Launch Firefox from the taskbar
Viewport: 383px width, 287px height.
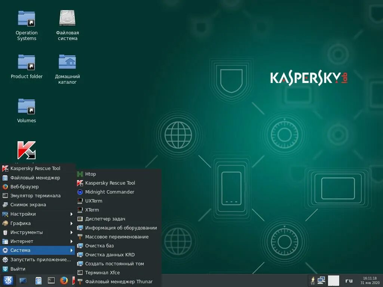[x=64, y=280]
